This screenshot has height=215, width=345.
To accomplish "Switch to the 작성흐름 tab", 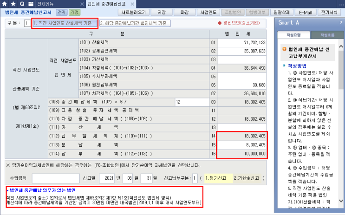I will 327,35.
